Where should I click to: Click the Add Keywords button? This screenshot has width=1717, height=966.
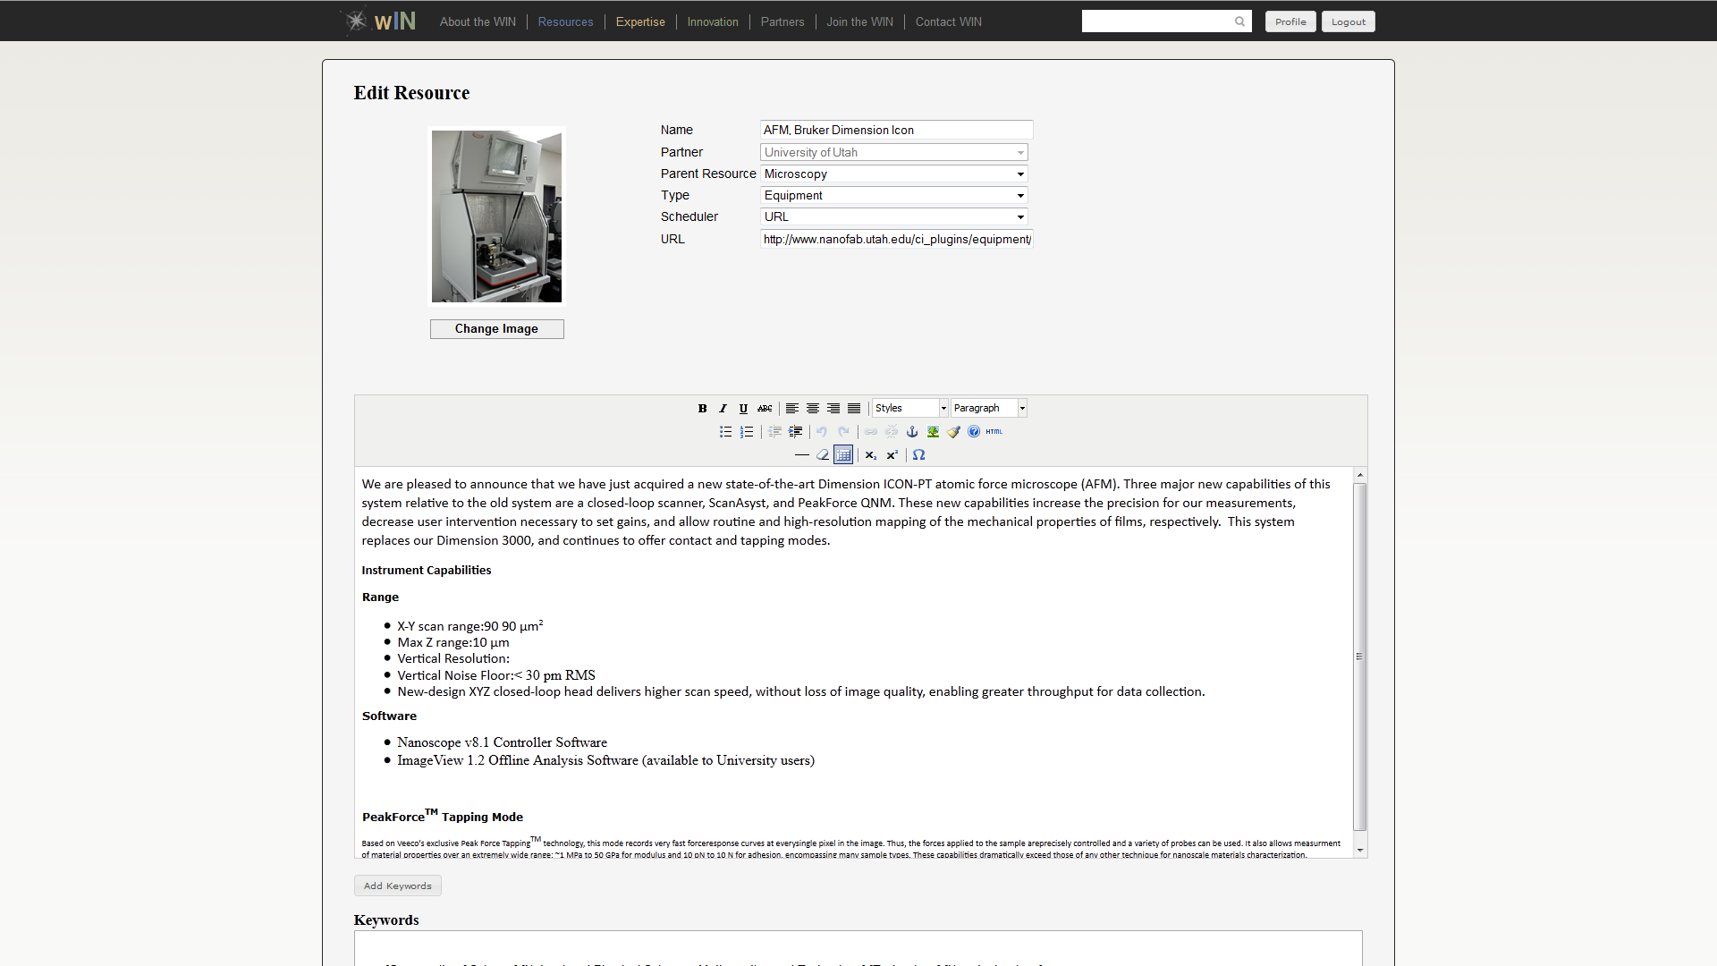tap(398, 885)
